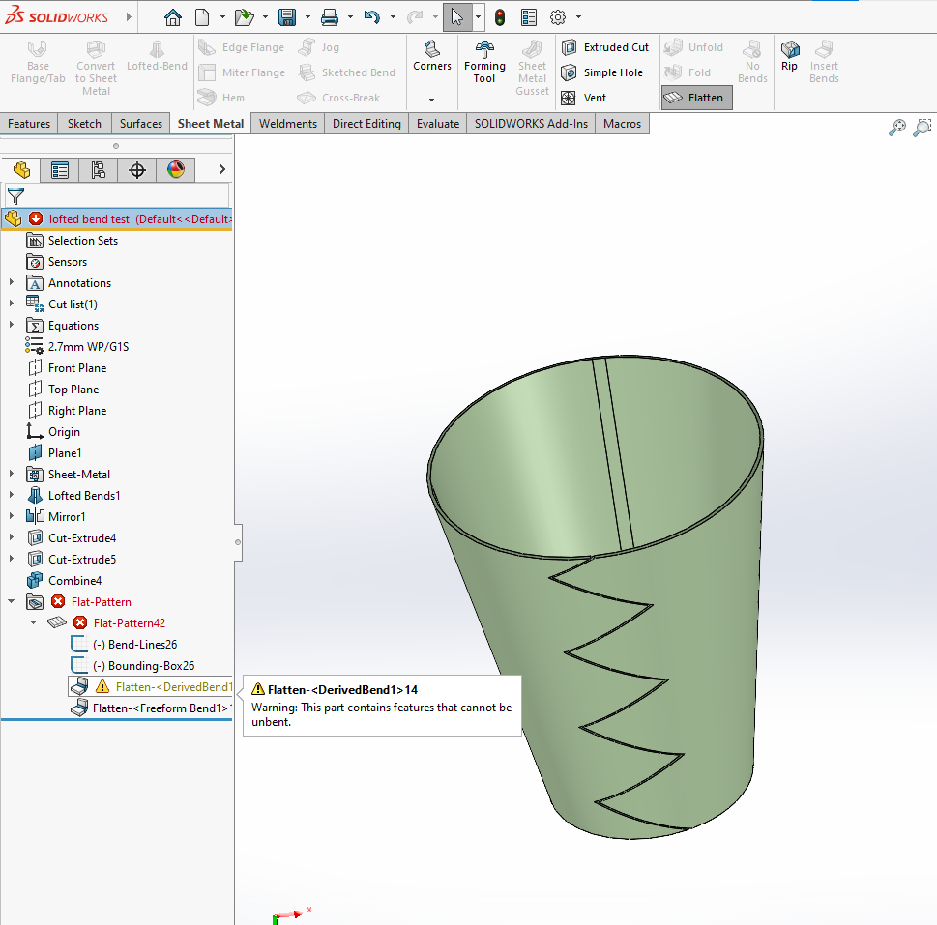
Task: Click the Flatten button in Sheet Metal ribbon
Action: pyautogui.click(x=696, y=98)
